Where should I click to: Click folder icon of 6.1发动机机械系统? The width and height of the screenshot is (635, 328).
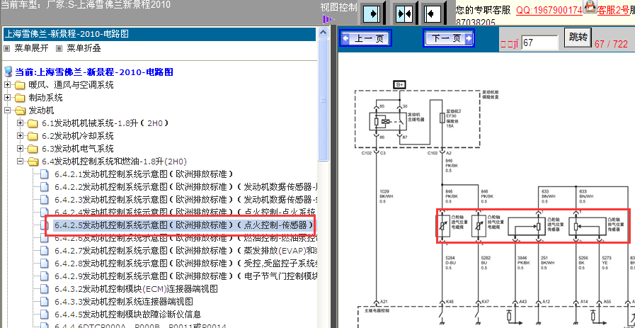[x=33, y=123]
